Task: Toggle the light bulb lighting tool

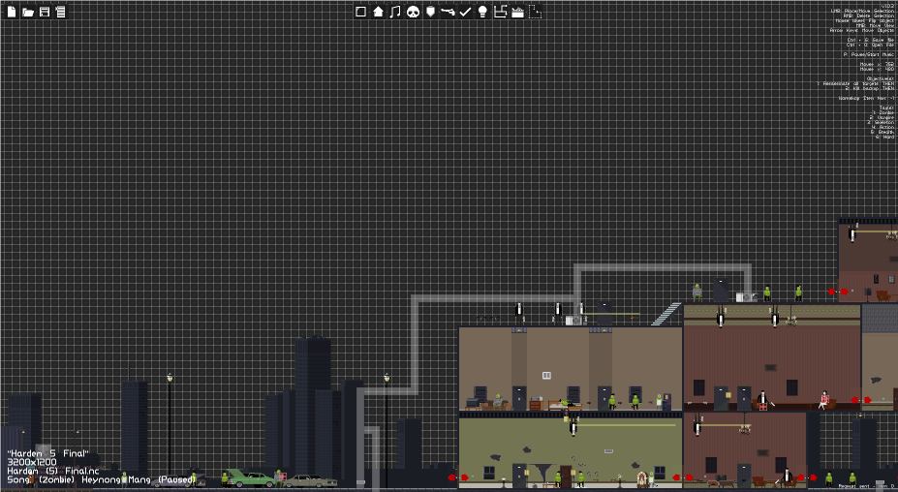Action: (x=482, y=12)
